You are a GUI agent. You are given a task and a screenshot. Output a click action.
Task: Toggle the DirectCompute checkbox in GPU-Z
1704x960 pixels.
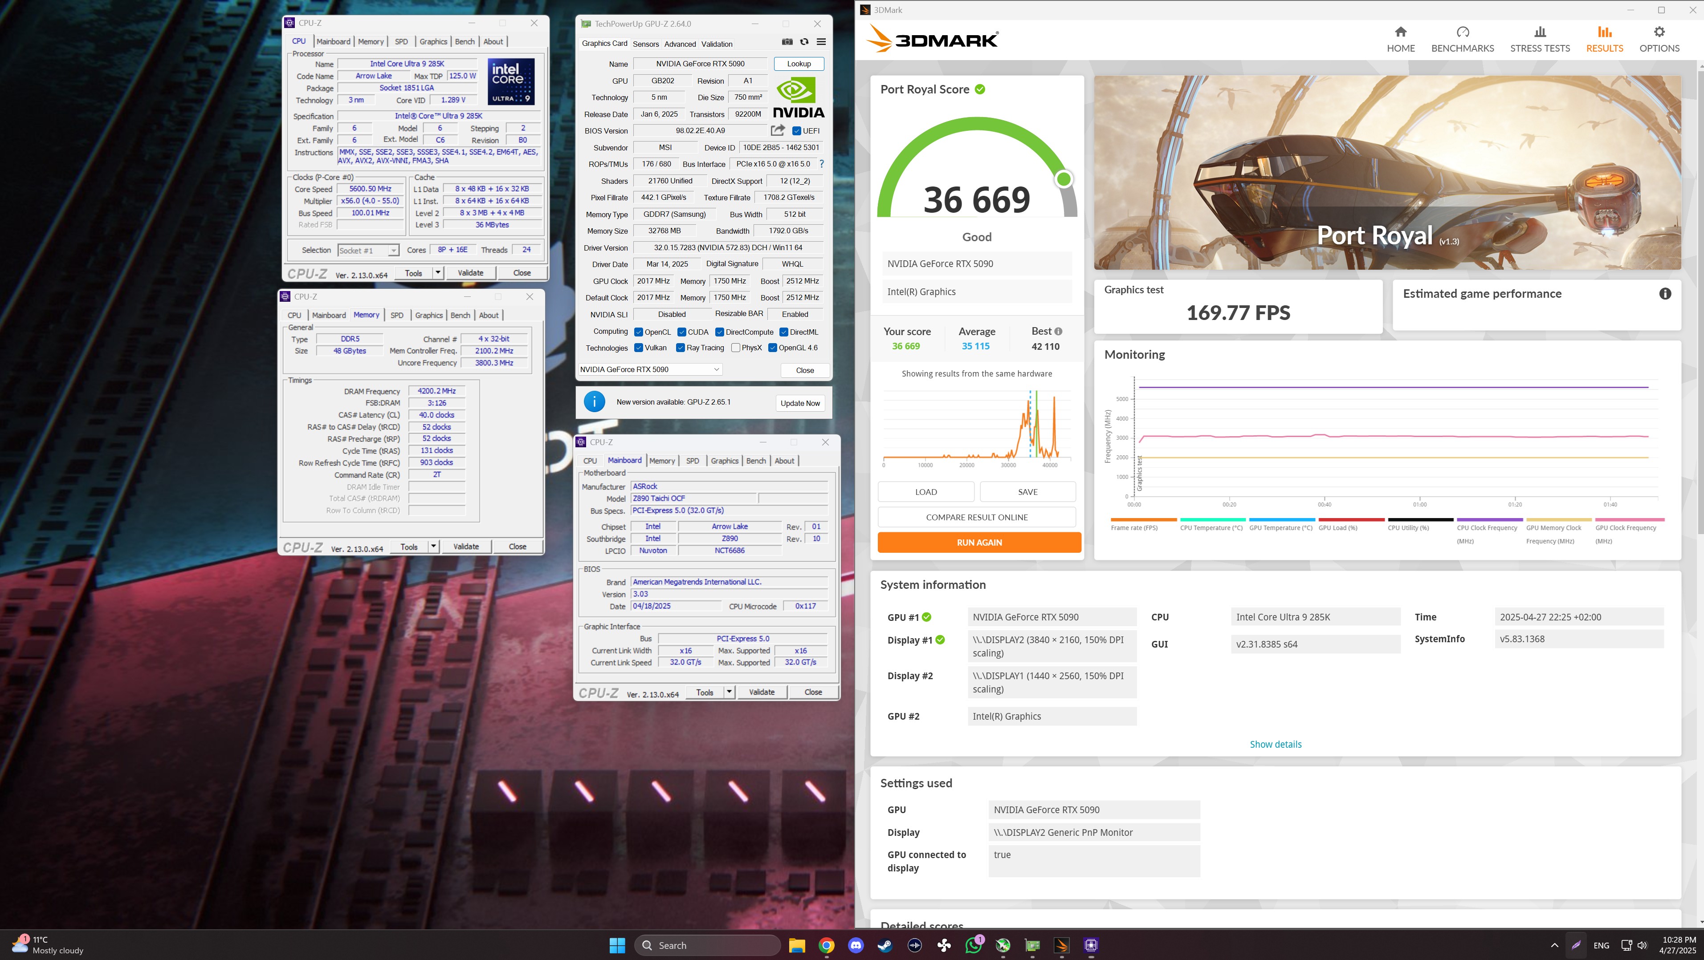pos(720,332)
